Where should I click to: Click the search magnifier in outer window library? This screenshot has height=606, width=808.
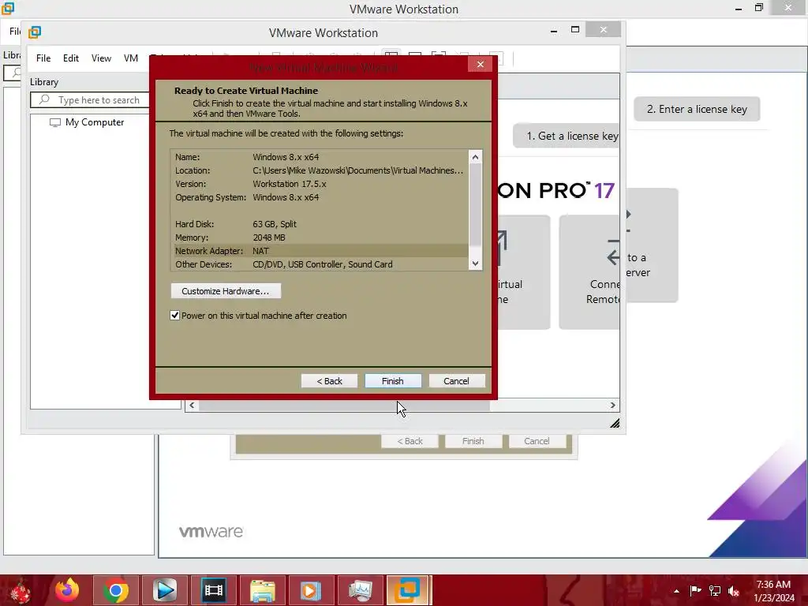click(16, 73)
